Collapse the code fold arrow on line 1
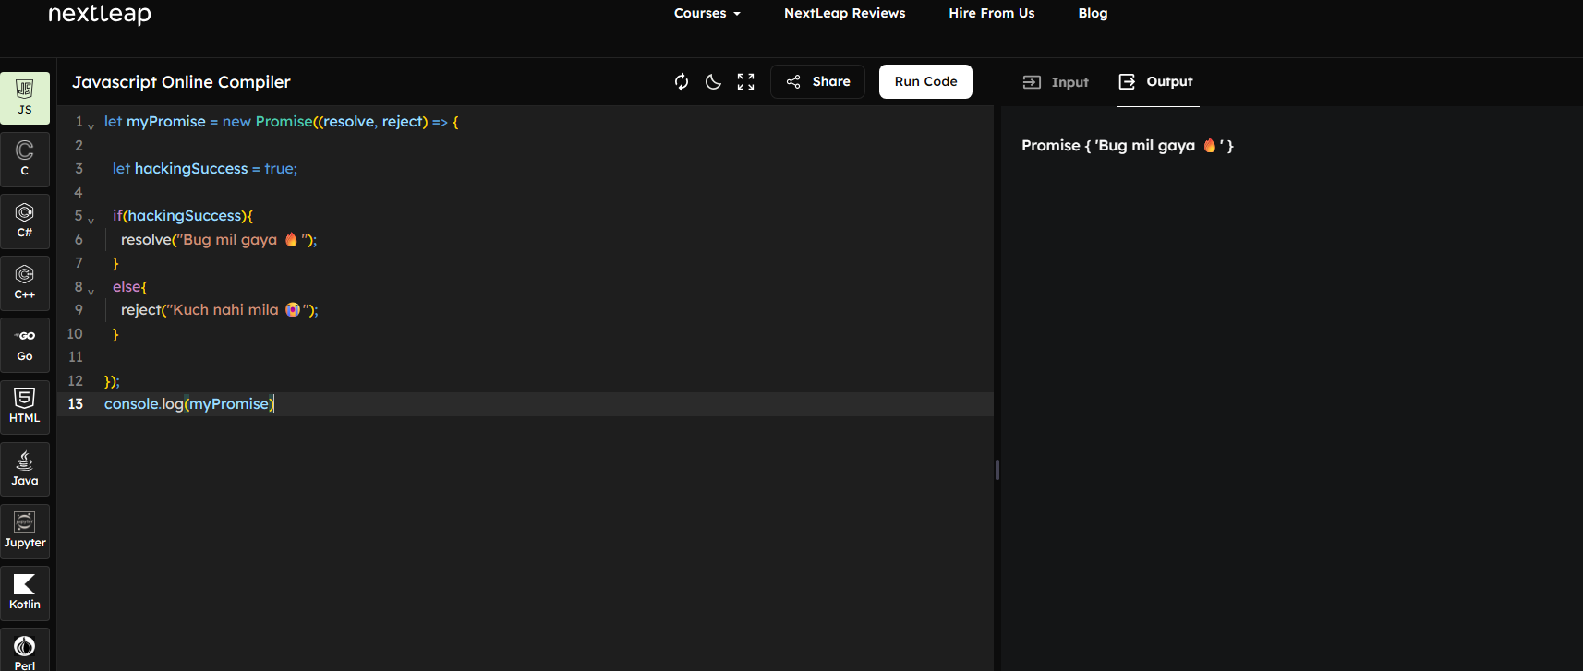 point(91,126)
